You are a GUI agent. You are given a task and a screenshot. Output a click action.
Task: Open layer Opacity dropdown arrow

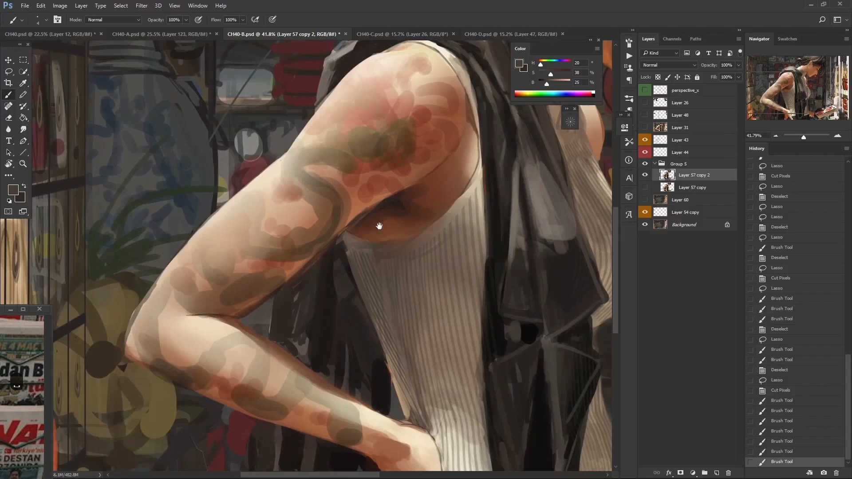click(738, 65)
